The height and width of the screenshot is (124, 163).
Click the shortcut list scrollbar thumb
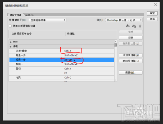[115, 45]
